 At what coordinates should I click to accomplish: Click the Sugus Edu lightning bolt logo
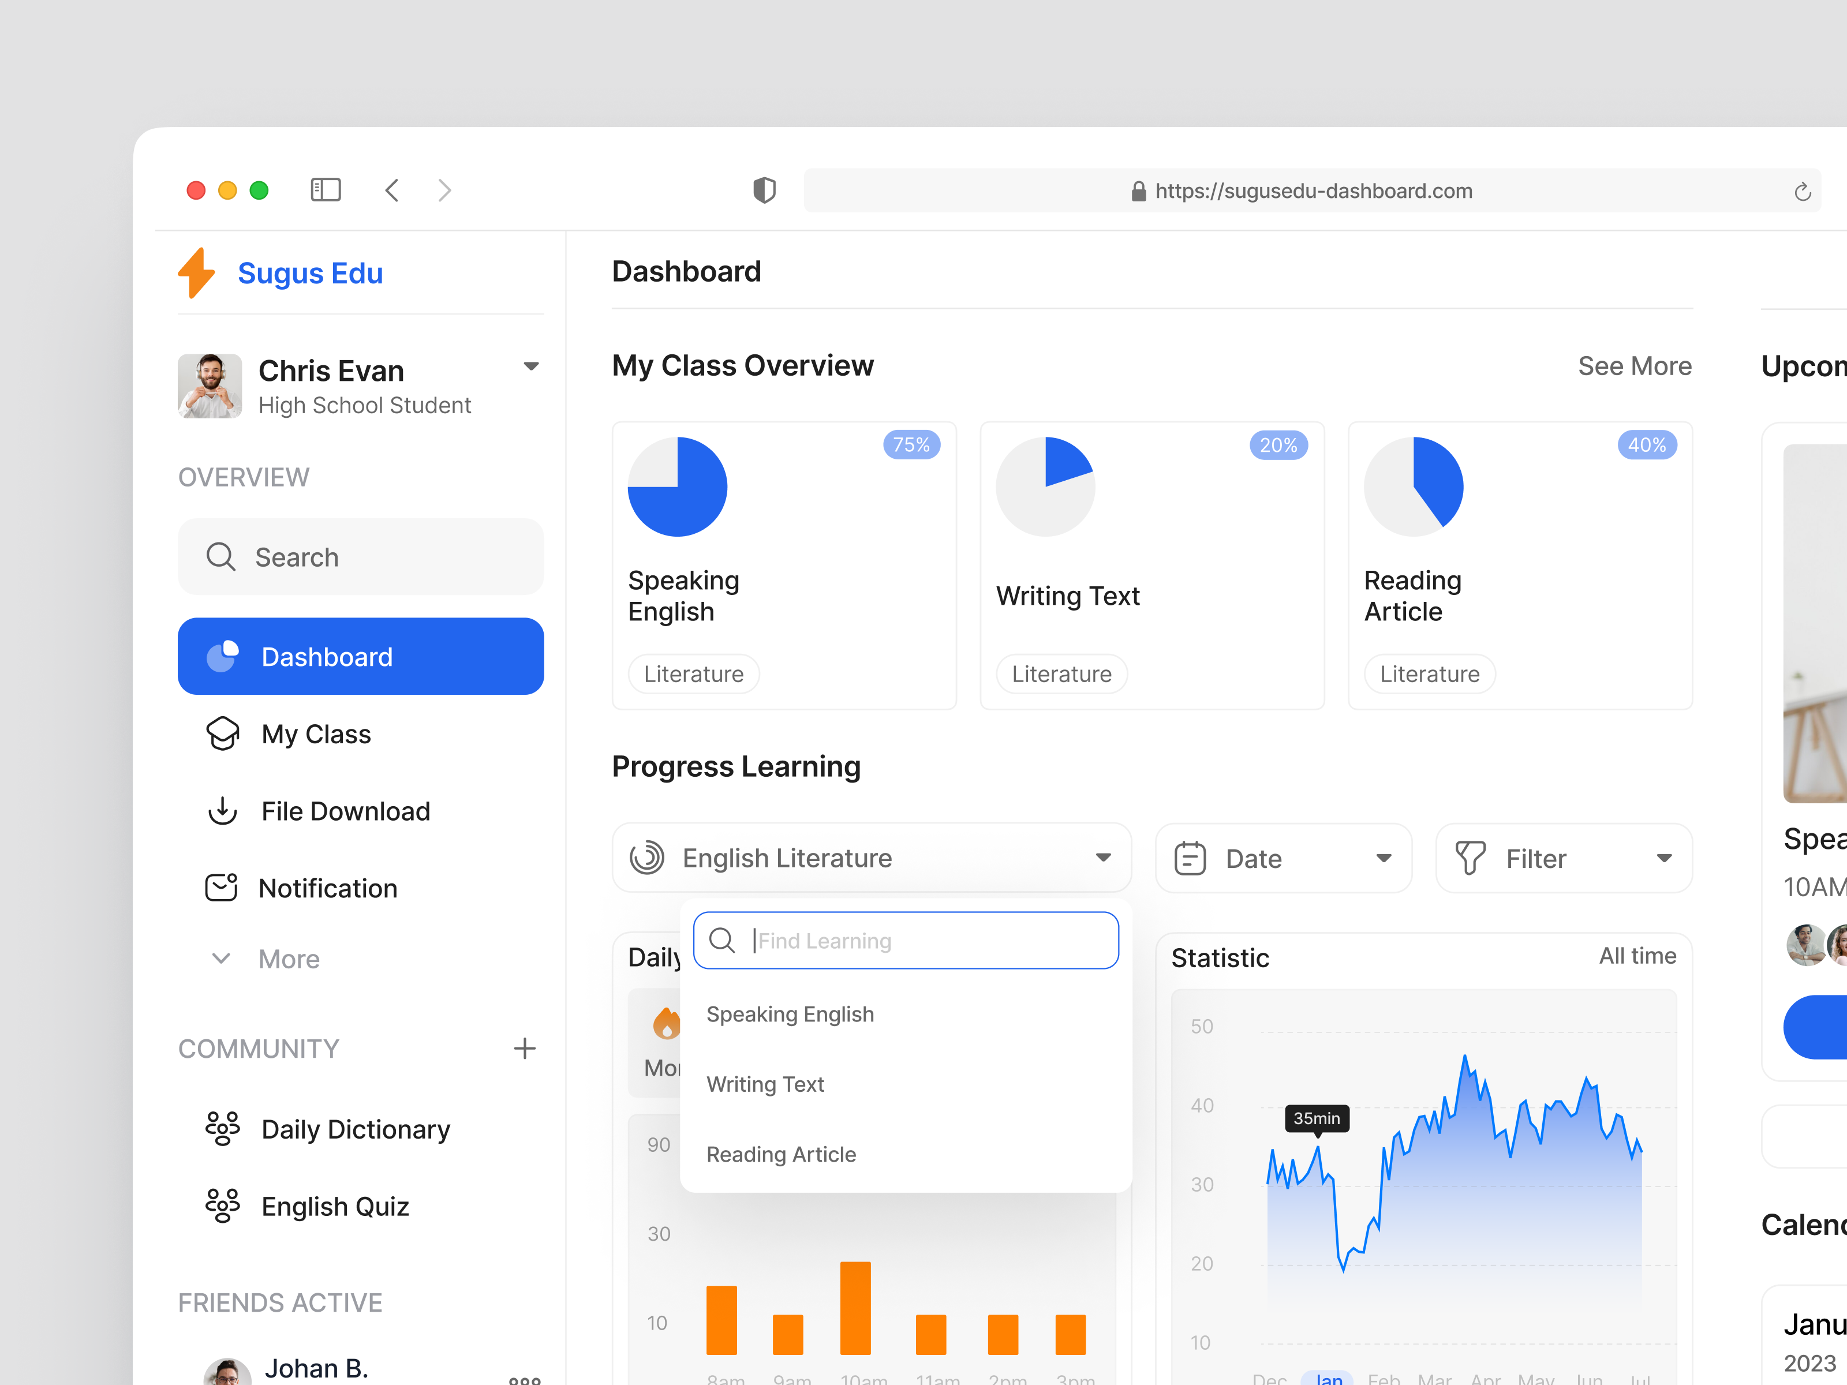(196, 273)
